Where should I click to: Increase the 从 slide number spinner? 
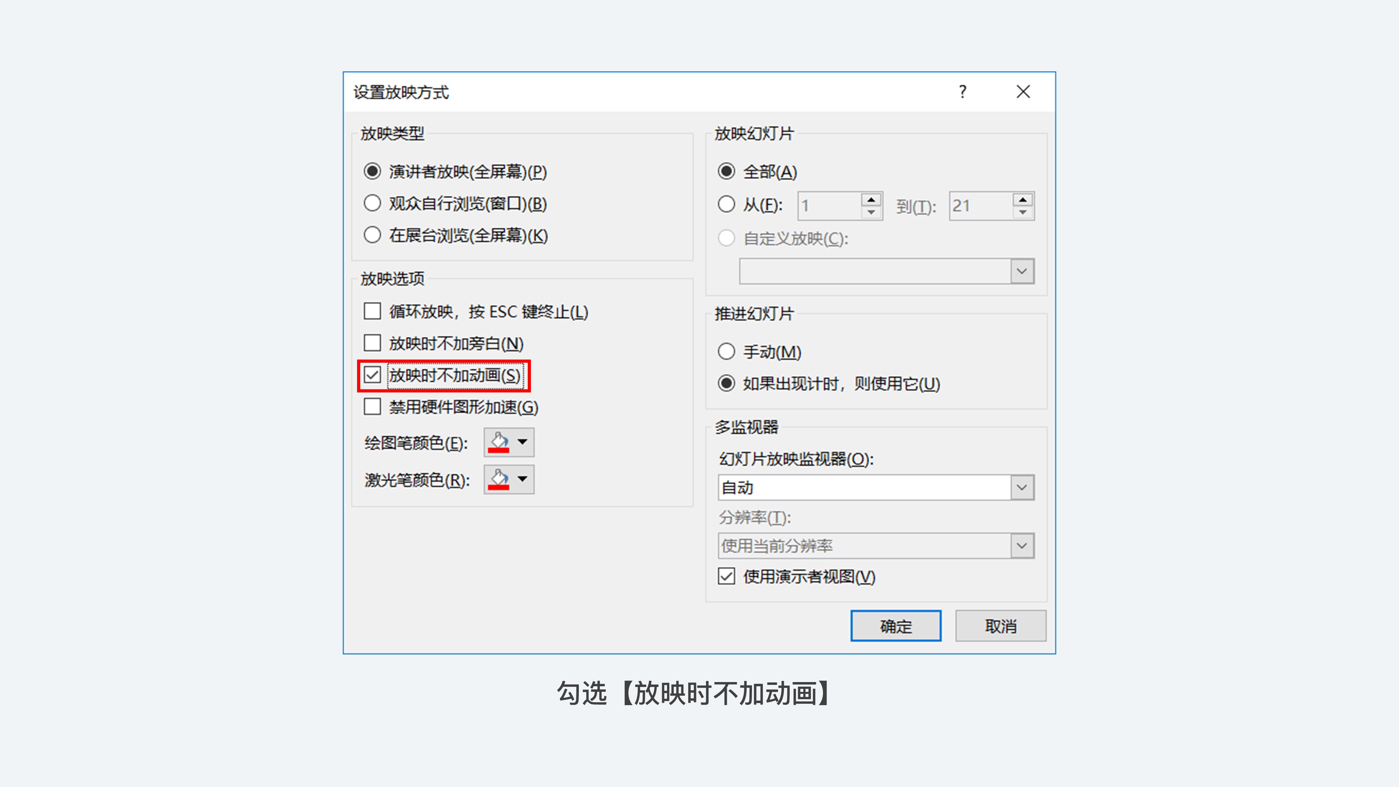point(871,199)
